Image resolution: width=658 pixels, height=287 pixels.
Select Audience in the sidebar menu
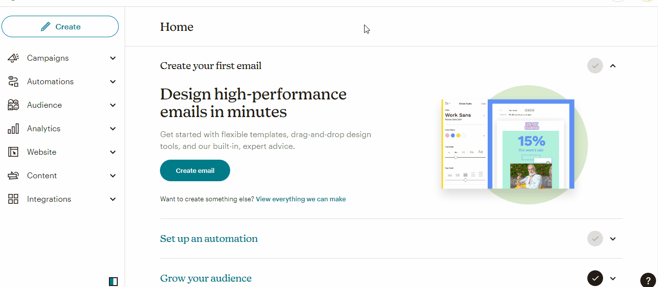44,105
